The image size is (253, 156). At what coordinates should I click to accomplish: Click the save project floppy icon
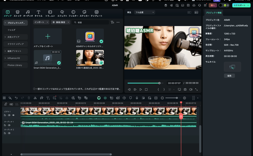point(188,5)
